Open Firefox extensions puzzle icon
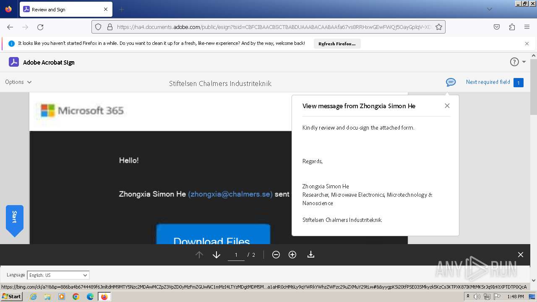The width and height of the screenshot is (537, 302). (x=512, y=27)
